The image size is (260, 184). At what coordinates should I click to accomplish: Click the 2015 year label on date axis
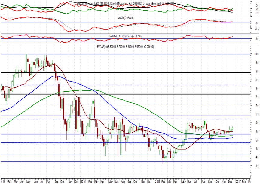tap(83, 182)
